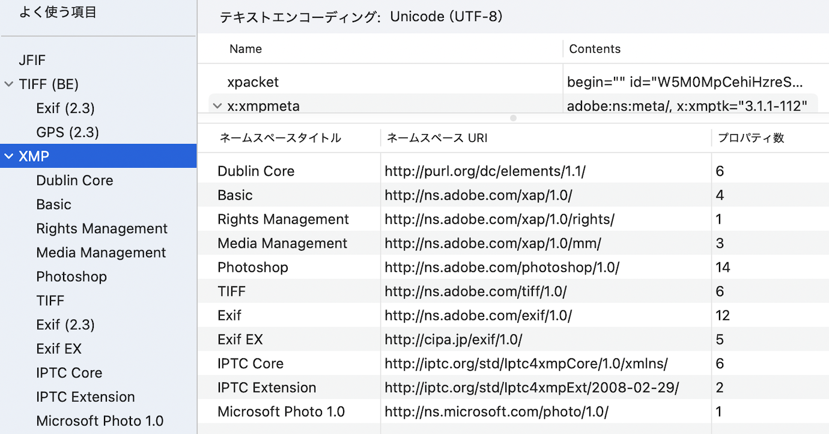
Task: Select TIFF (BE) in the sidebar
Action: pos(49,84)
